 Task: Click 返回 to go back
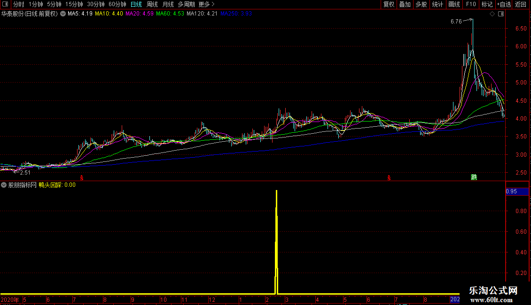521,4
